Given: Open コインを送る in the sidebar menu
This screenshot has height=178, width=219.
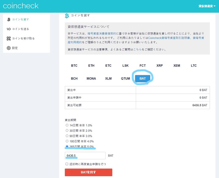Looking at the screenshot, I should point(21,29).
